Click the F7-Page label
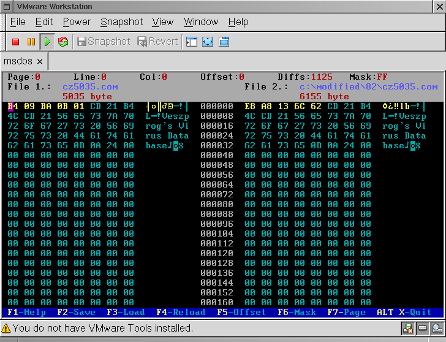This screenshot has width=446, height=342. [x=346, y=313]
